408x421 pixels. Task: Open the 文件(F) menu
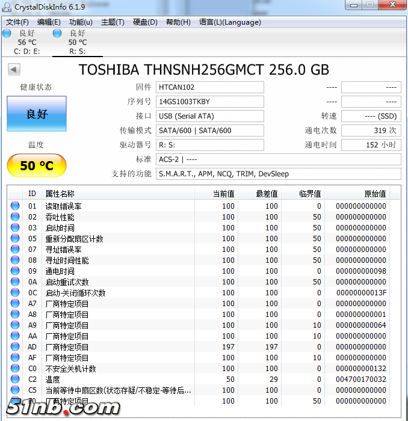tap(17, 22)
